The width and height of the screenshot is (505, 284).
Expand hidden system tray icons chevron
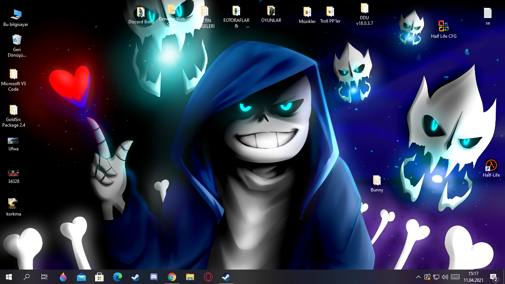click(x=418, y=277)
